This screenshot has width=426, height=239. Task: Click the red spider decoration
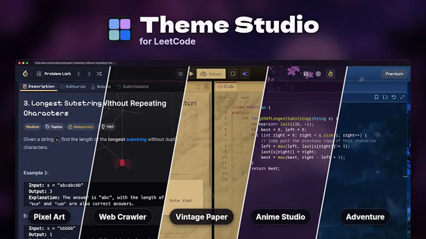pyautogui.click(x=122, y=164)
